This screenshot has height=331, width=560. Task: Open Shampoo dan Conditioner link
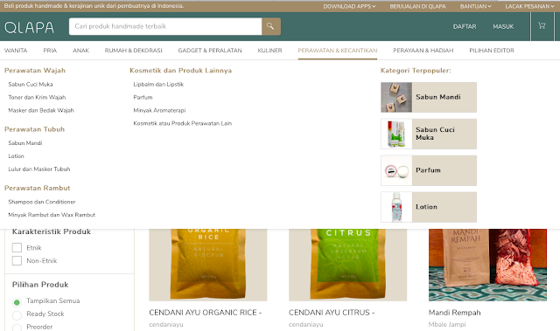(x=42, y=202)
